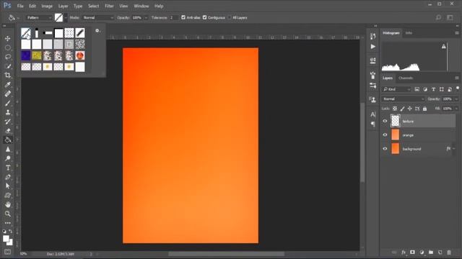Select the Sharpen tool
The image size is (462, 259).
pos(8,149)
